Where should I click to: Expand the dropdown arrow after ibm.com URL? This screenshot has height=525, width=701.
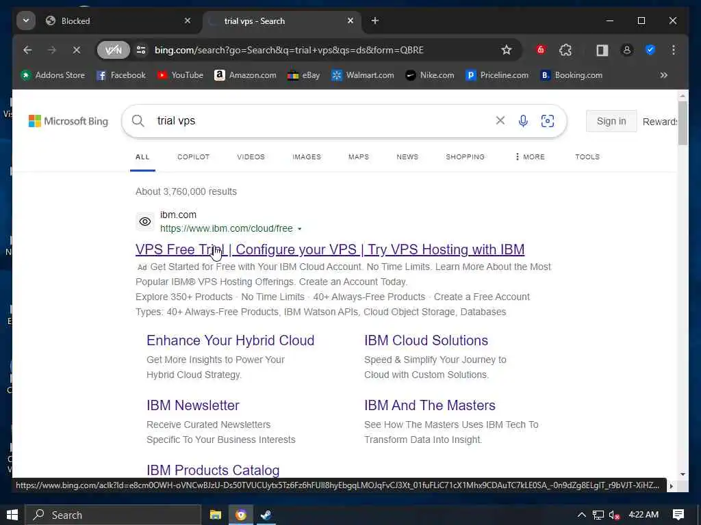[300, 229]
